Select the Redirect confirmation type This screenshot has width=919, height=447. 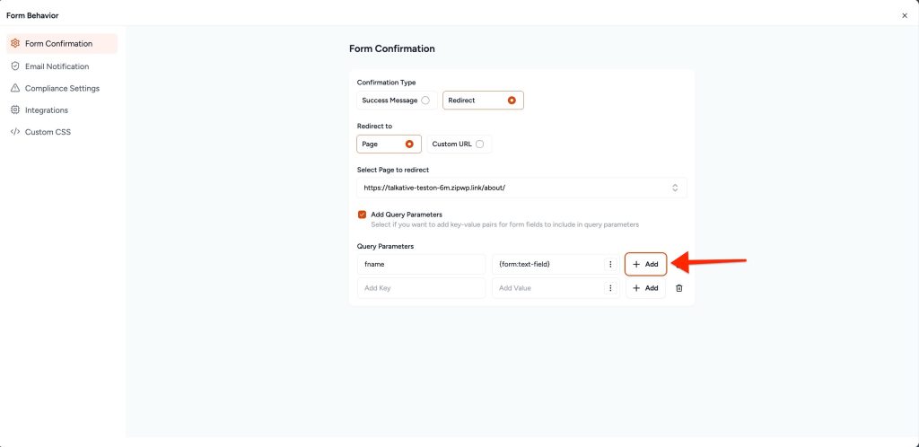[x=512, y=101]
